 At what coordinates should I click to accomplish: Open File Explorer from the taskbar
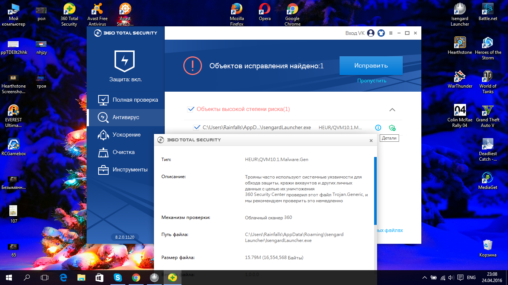[81, 278]
